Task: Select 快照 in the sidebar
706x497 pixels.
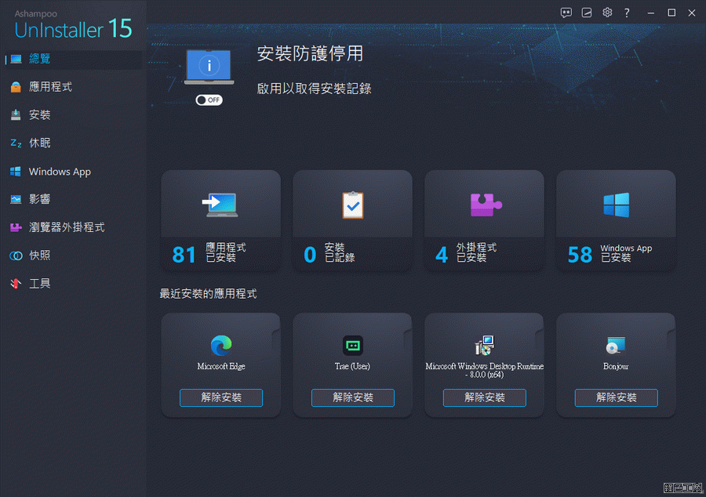Action: [x=39, y=256]
